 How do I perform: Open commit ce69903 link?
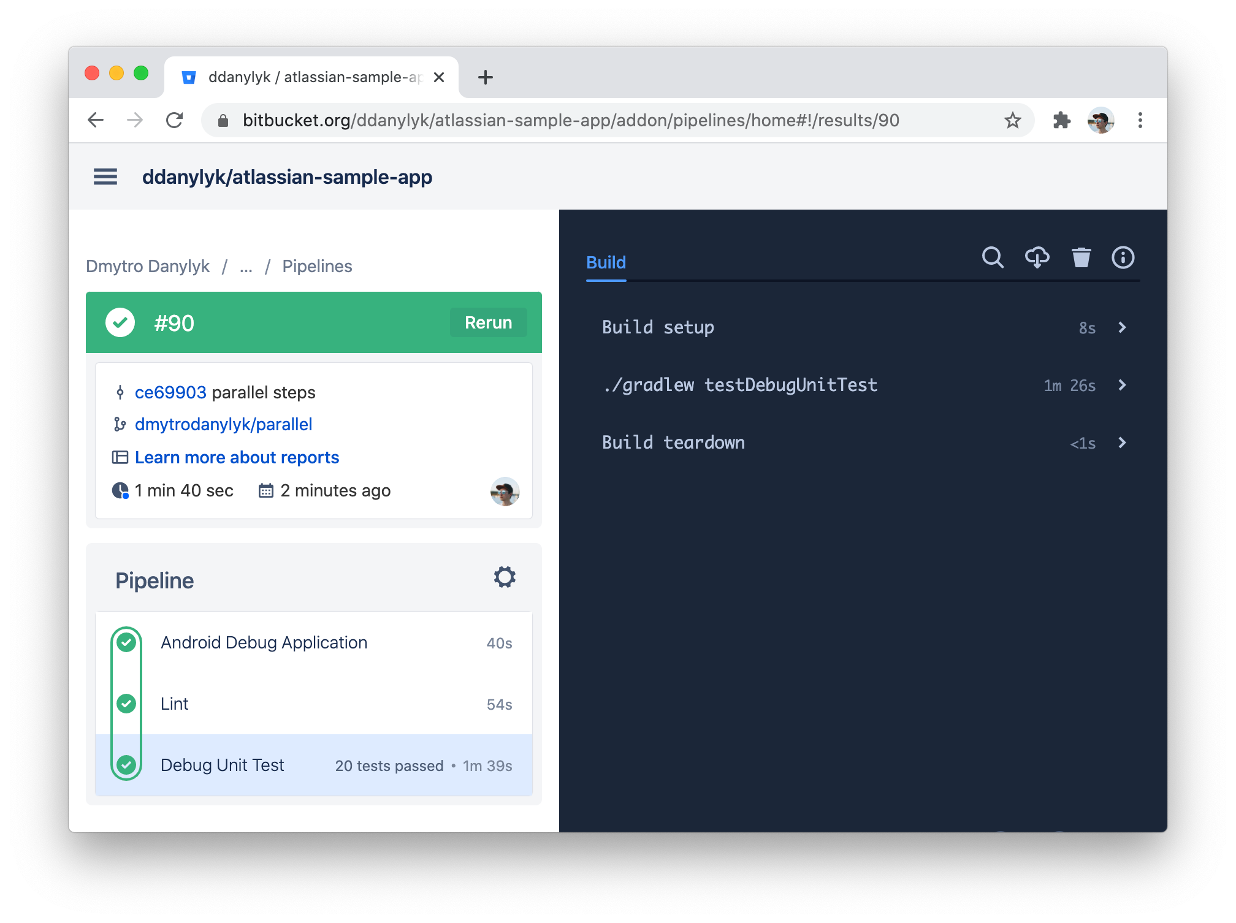tap(170, 392)
